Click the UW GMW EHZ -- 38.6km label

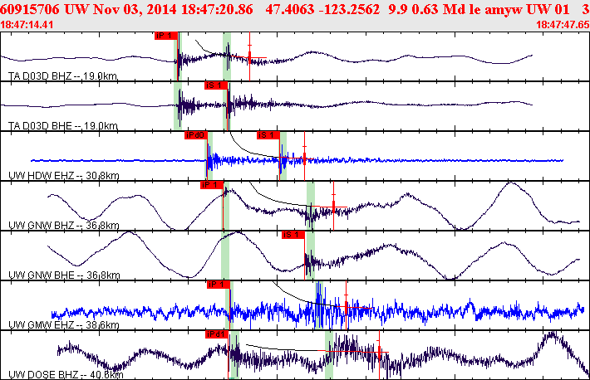(64, 324)
